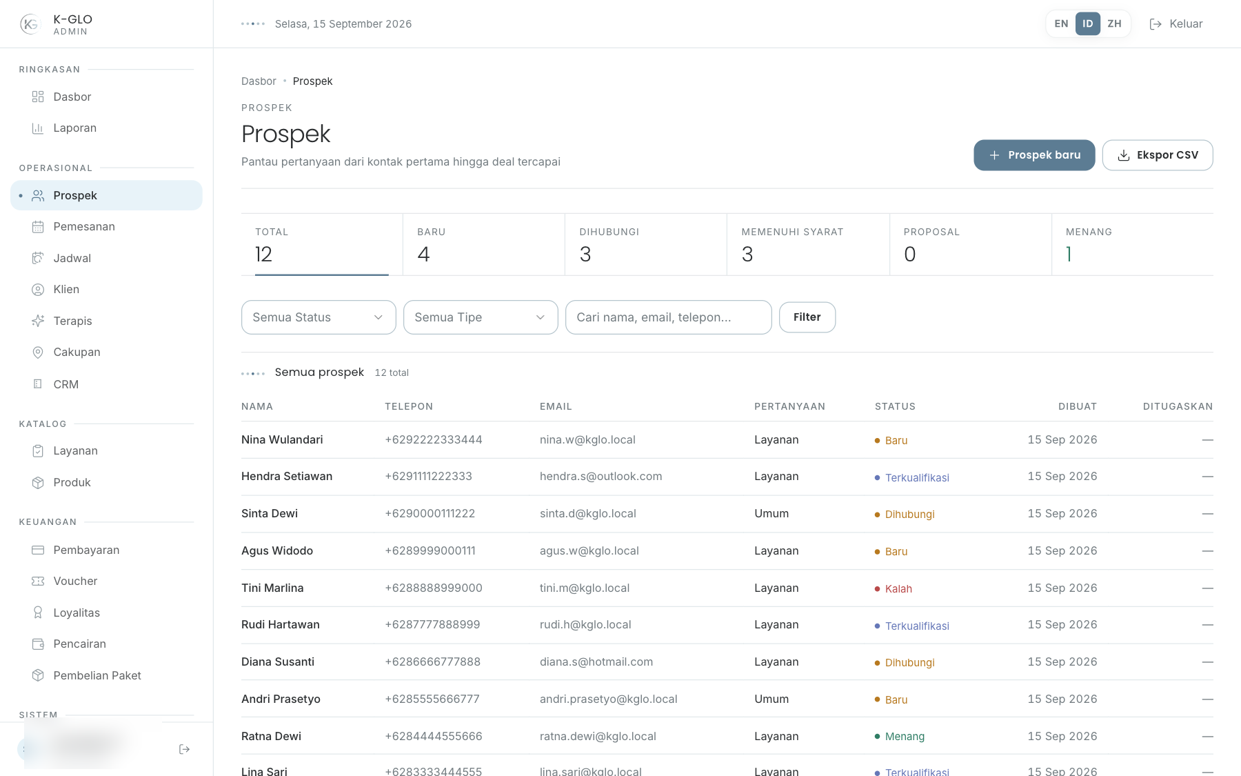Click the Loyalitas award icon

pyautogui.click(x=38, y=613)
